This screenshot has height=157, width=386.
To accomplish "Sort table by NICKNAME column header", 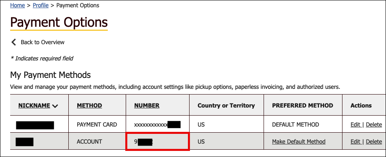I will tap(34, 105).
